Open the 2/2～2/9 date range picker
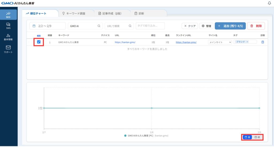Screen dimensions: 274x147 (47, 26)
